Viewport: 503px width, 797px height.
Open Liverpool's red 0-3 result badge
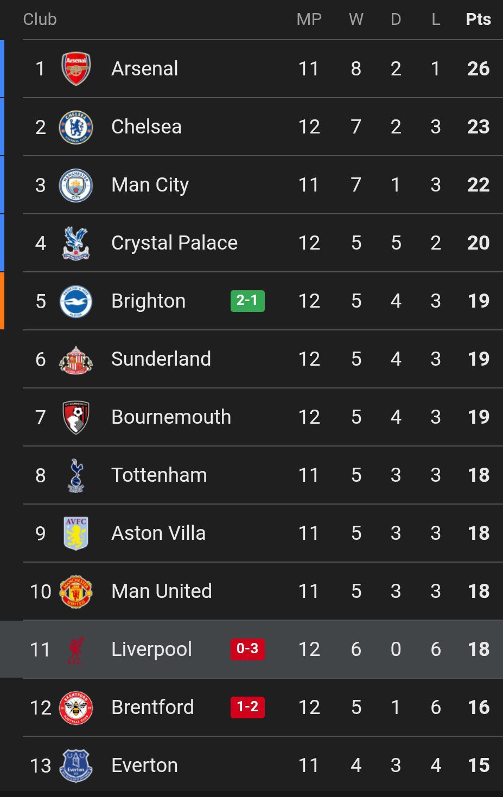pos(247,649)
